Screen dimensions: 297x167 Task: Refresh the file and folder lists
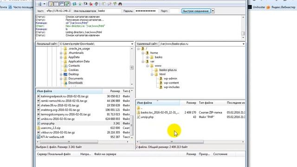tap(74, 4)
